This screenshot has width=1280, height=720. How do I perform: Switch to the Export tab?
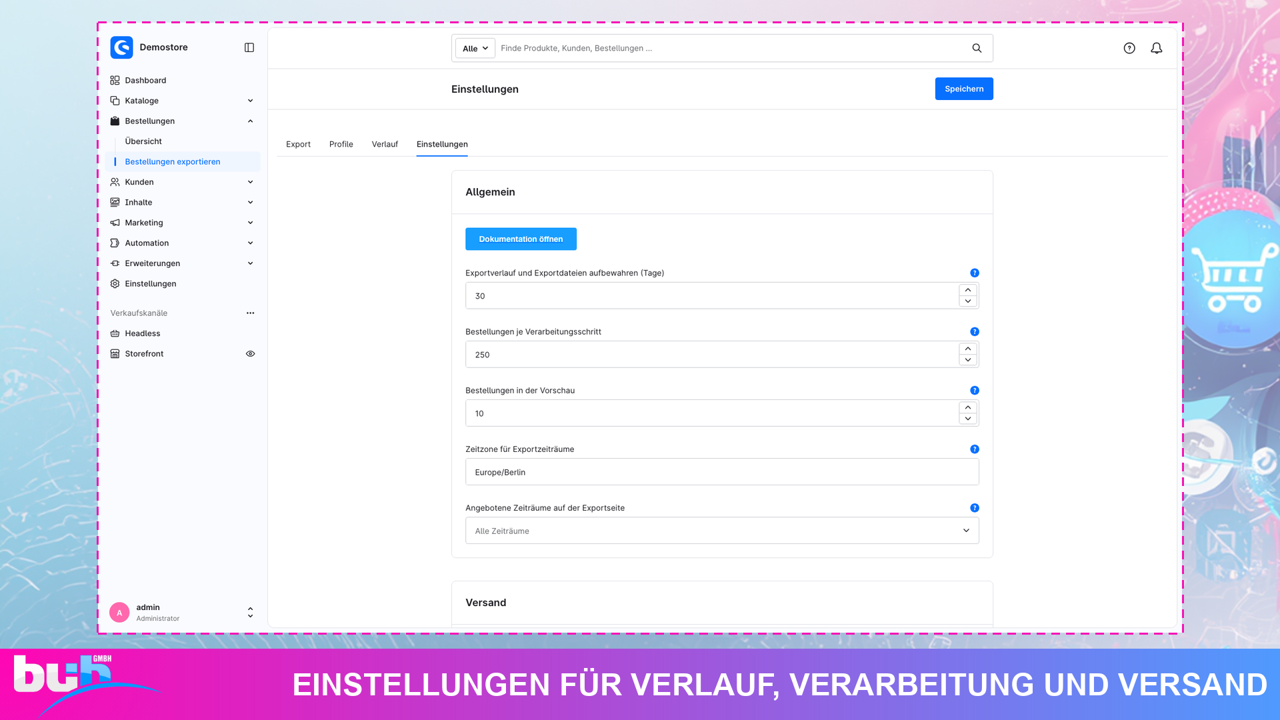click(298, 144)
